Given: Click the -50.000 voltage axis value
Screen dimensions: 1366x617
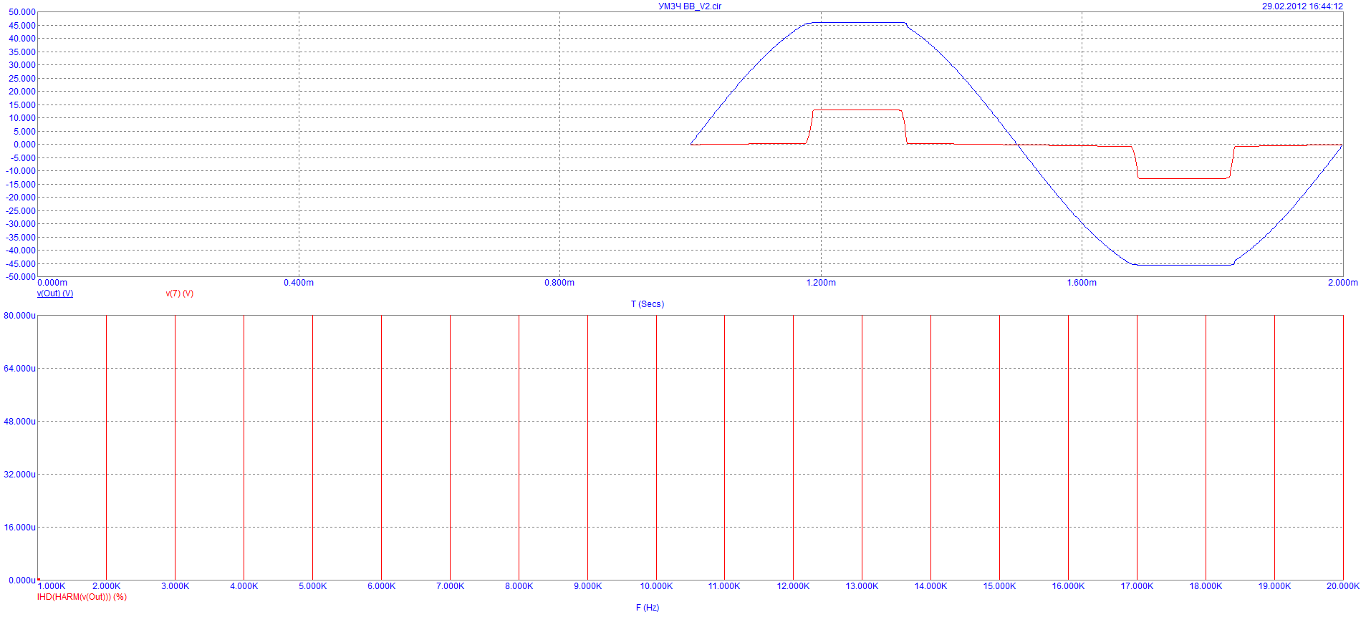Looking at the screenshot, I should click(21, 277).
